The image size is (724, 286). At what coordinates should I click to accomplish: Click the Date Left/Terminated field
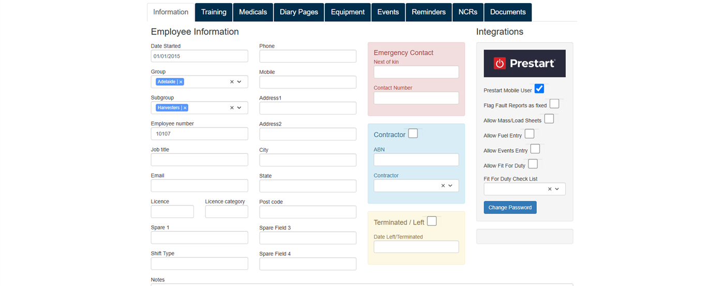416,247
